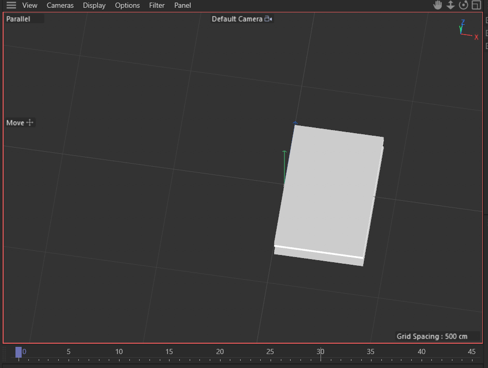This screenshot has width=488, height=368.
Task: Open the viewport hamburger menu
Action: coord(11,5)
